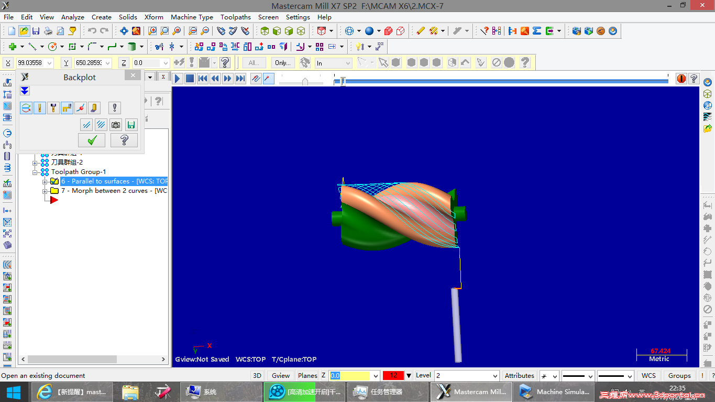Open the Machine Type menu
The width and height of the screenshot is (715, 402).
coord(192,17)
